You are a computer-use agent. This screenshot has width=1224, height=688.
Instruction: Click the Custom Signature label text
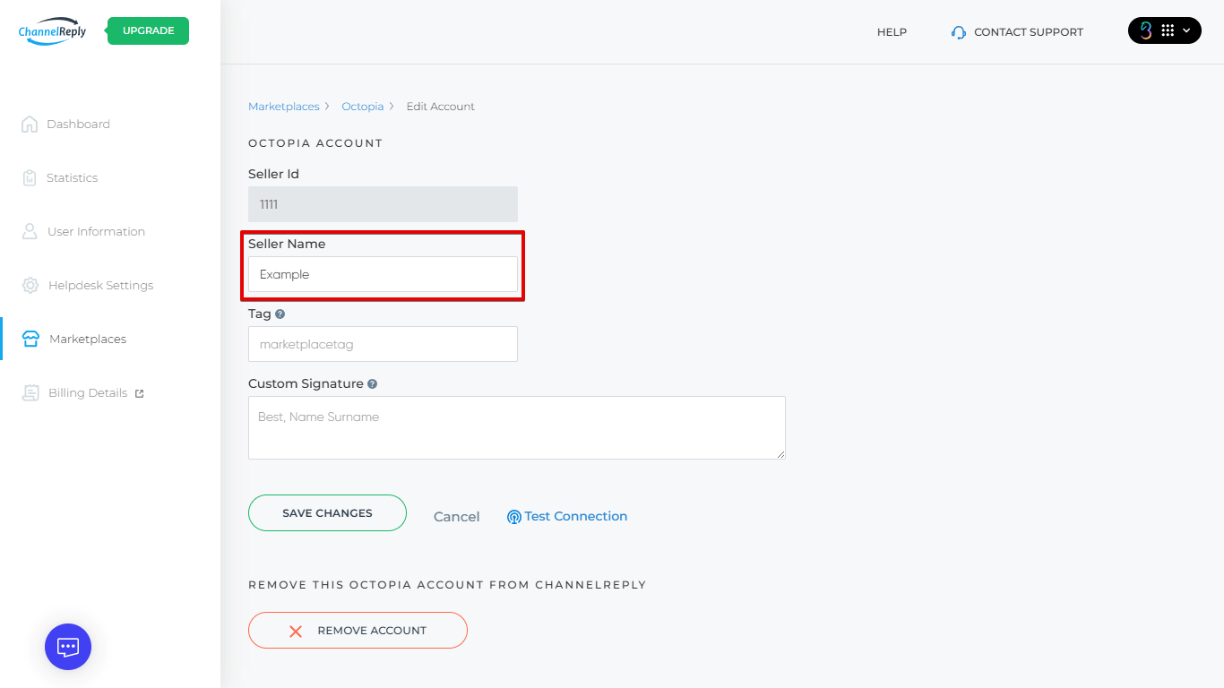pos(306,383)
